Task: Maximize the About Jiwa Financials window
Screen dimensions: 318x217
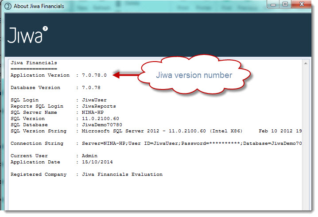Action: pos(285,4)
